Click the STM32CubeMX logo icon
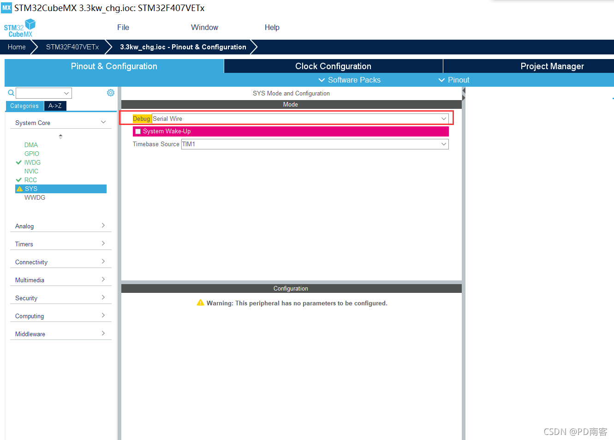Image resolution: width=614 pixels, height=440 pixels. pyautogui.click(x=20, y=28)
